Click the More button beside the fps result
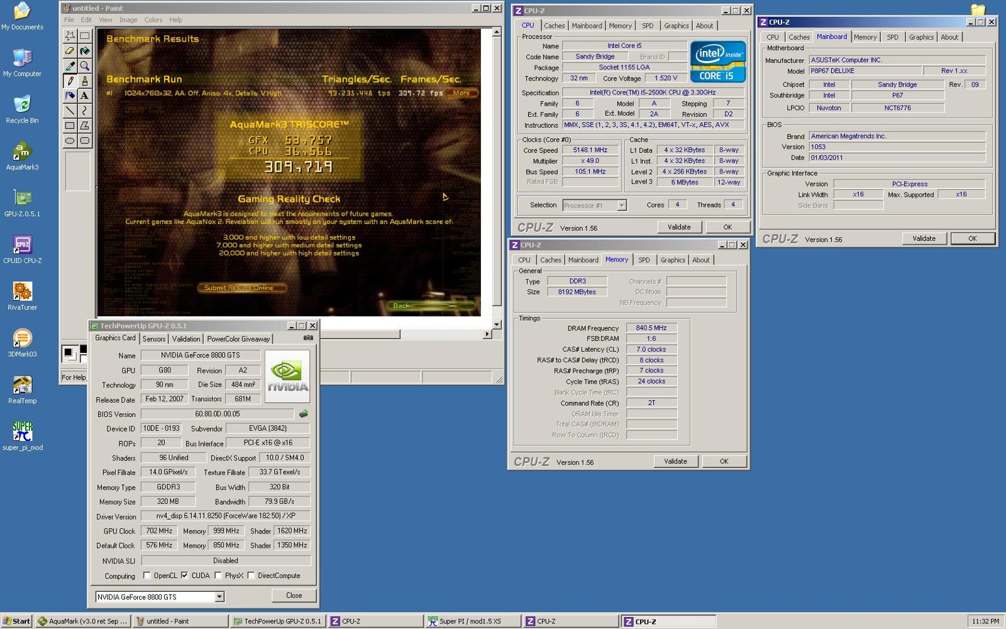Viewport: 1006px width, 629px height. click(462, 93)
